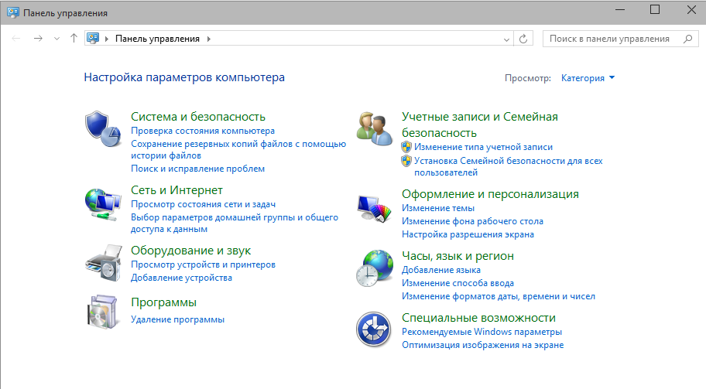Expand arrow after Панель управления breadcrumb
Screen dimensions: 706x389
click(x=209, y=39)
